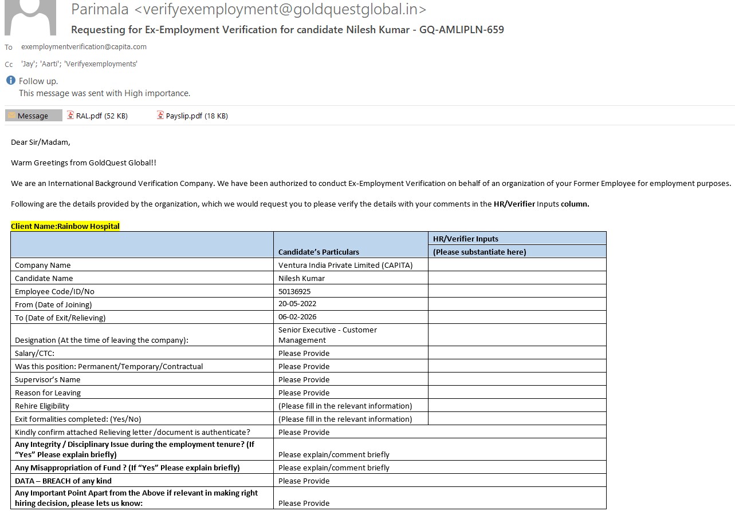
Task: Click the blue info icon beside Follow up
Action: 10,81
